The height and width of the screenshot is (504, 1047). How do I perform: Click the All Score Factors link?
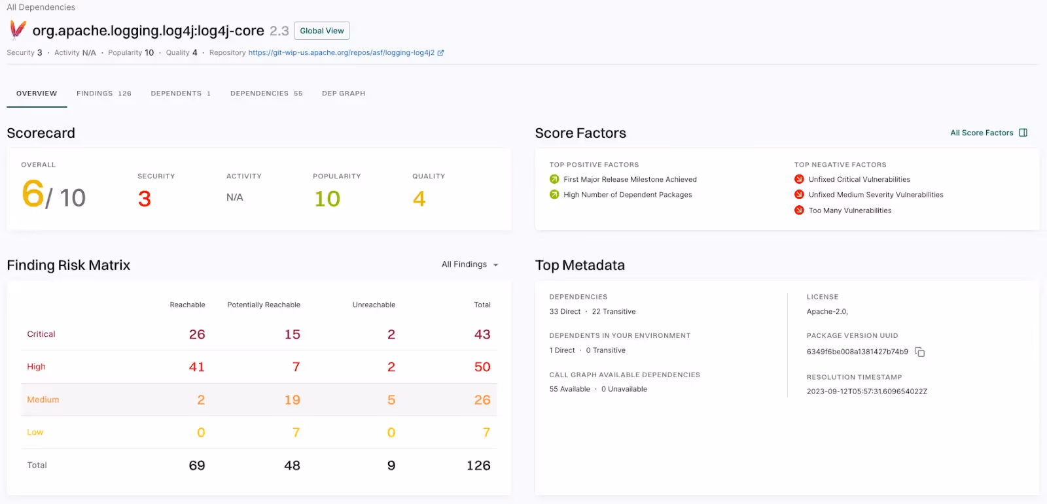tap(982, 133)
